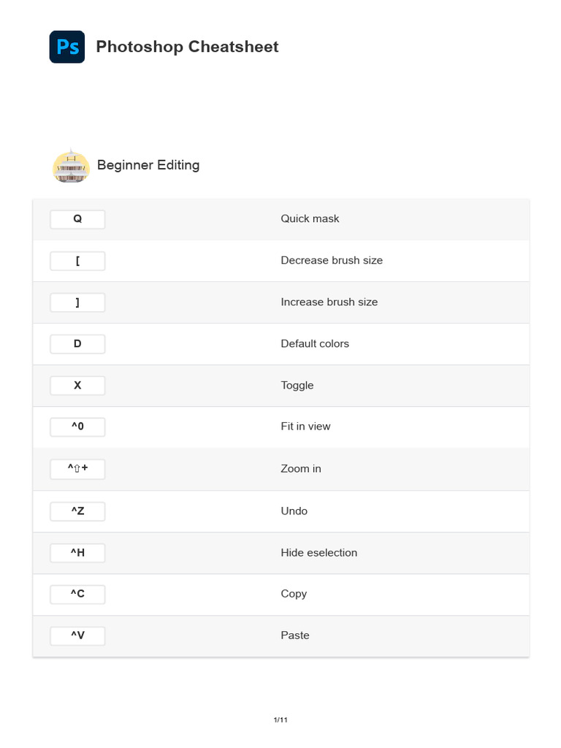Image resolution: width=561 pixels, height=748 pixels.
Task: Click the Photoshop Ps logo icon
Action: pos(67,47)
